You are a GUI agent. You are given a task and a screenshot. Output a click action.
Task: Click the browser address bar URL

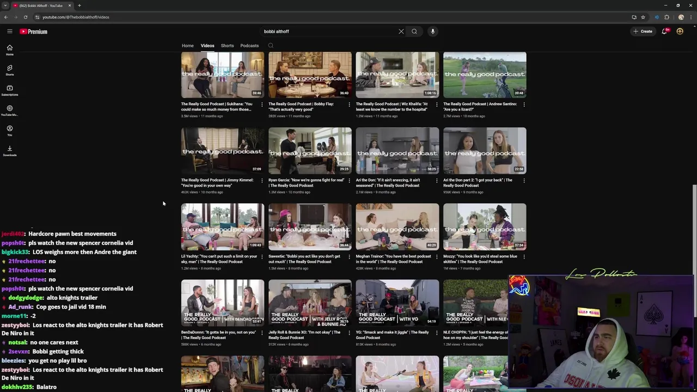(x=76, y=17)
